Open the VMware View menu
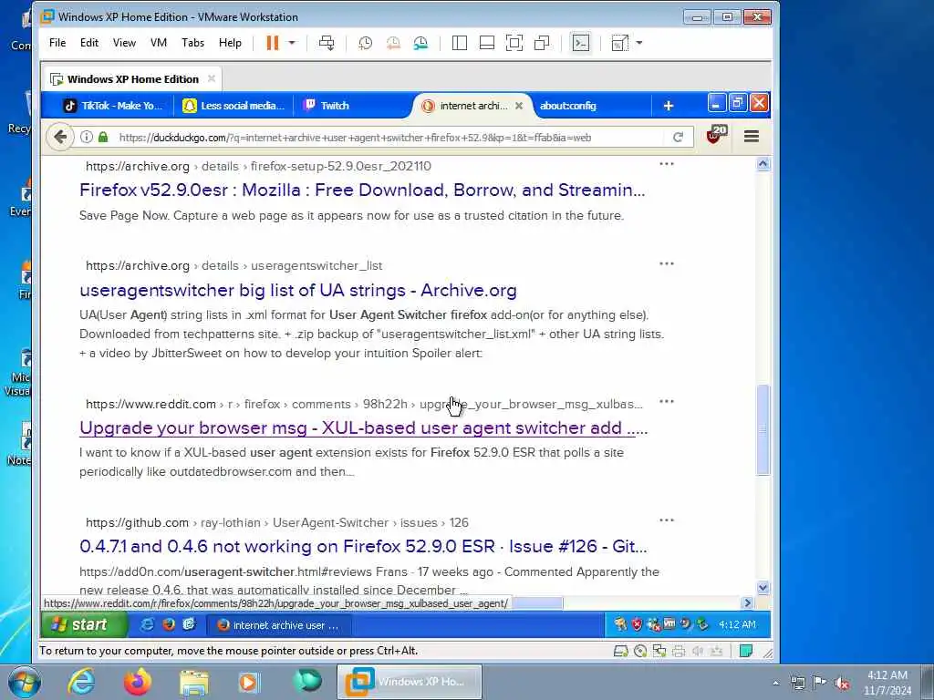 (x=124, y=43)
